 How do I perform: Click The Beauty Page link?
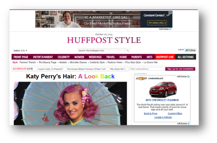pyautogui.click(x=47, y=63)
